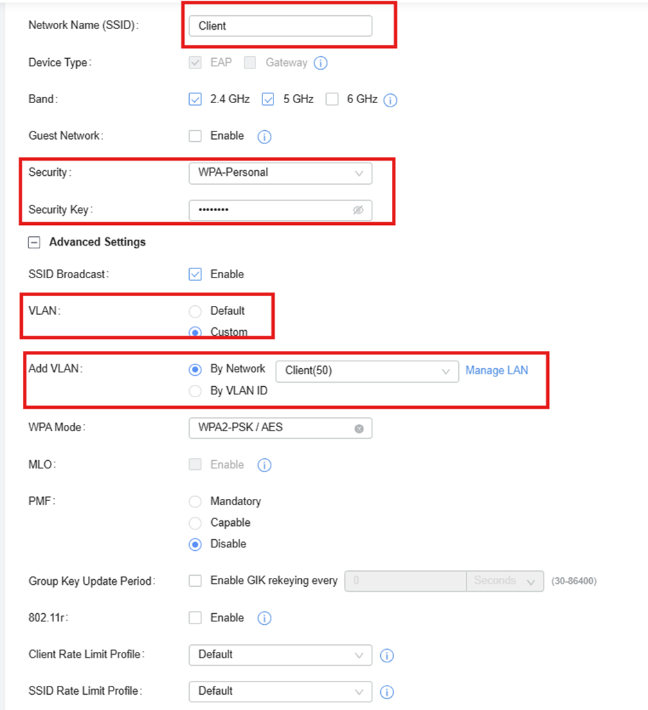648x710 pixels.
Task: Click the Network Name (SSID) field
Action: [280, 26]
